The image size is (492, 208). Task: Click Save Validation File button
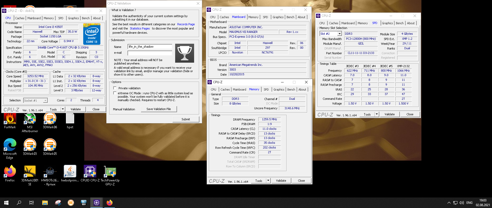(159, 109)
